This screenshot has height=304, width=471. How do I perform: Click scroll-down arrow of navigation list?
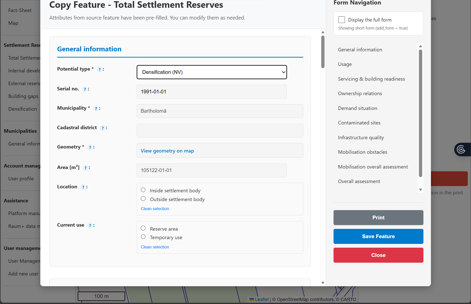click(420, 190)
